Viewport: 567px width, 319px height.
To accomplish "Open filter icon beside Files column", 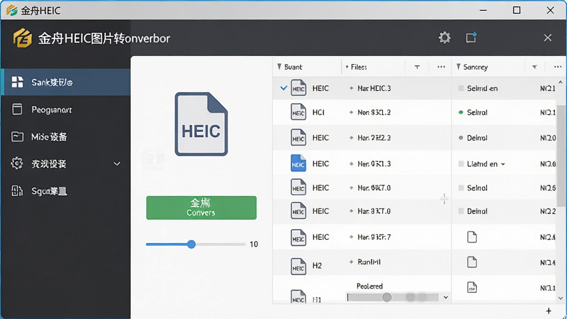I will (x=417, y=67).
